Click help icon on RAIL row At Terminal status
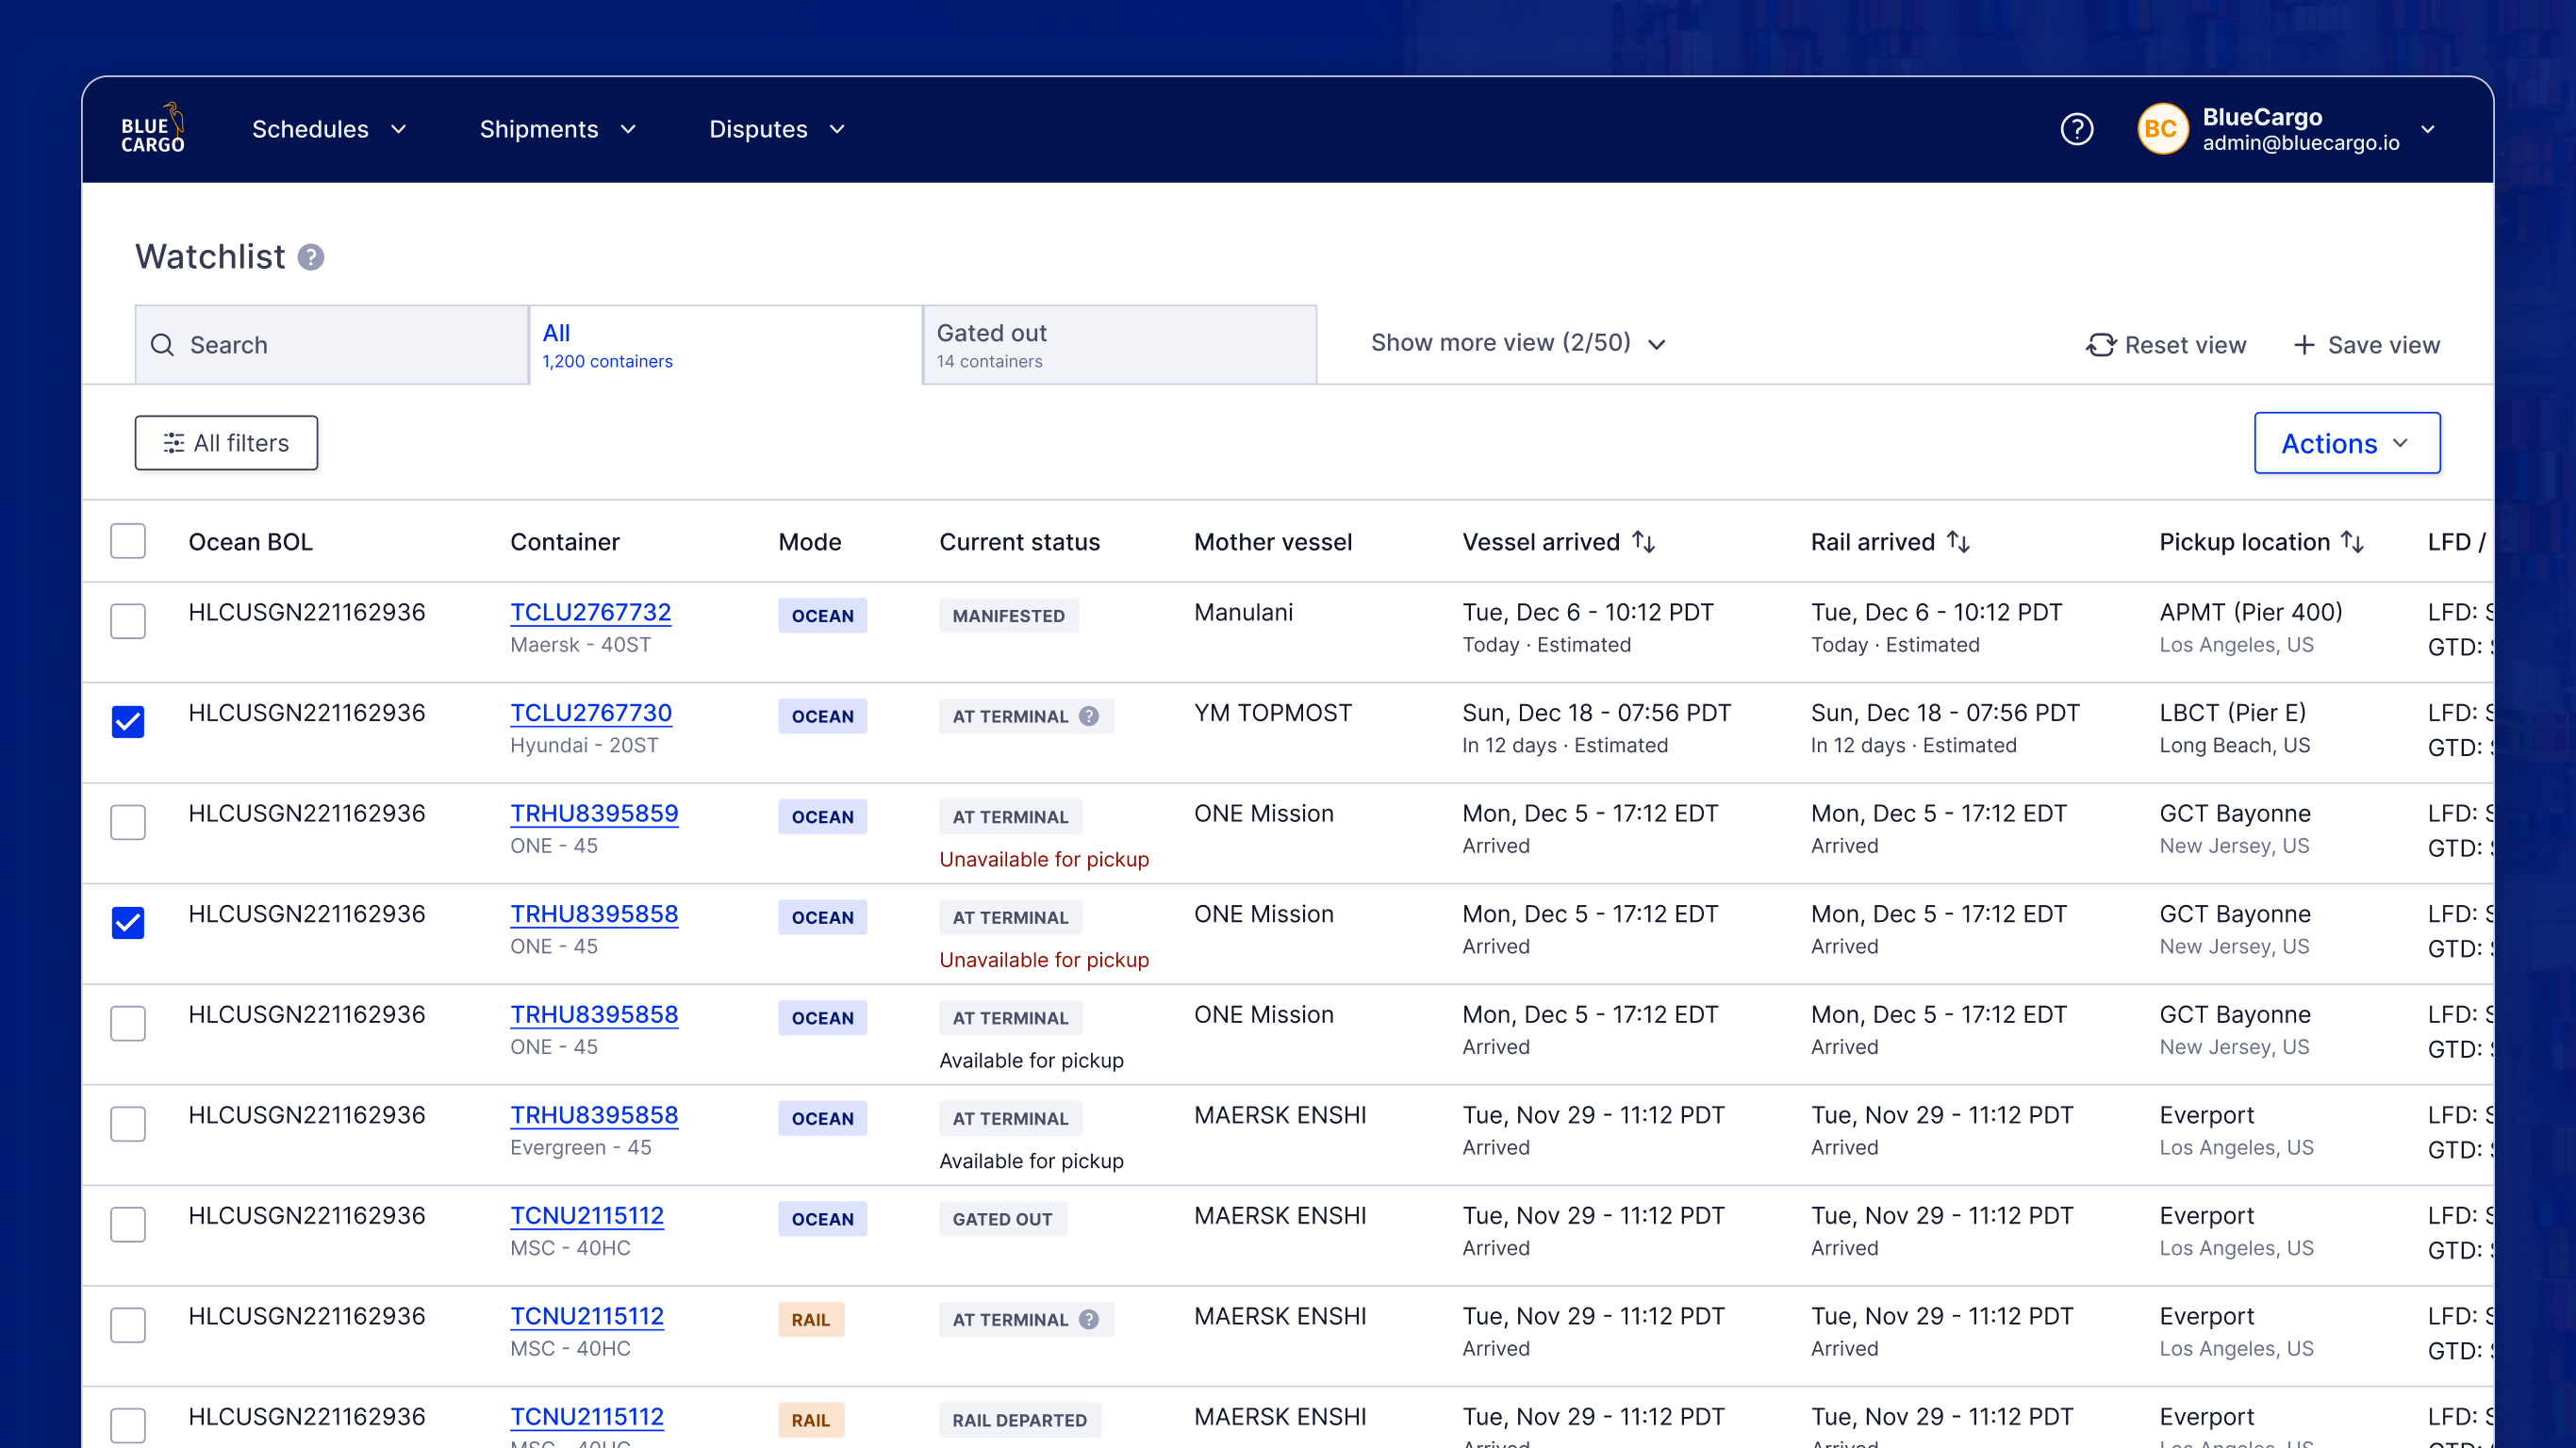 [1089, 1320]
